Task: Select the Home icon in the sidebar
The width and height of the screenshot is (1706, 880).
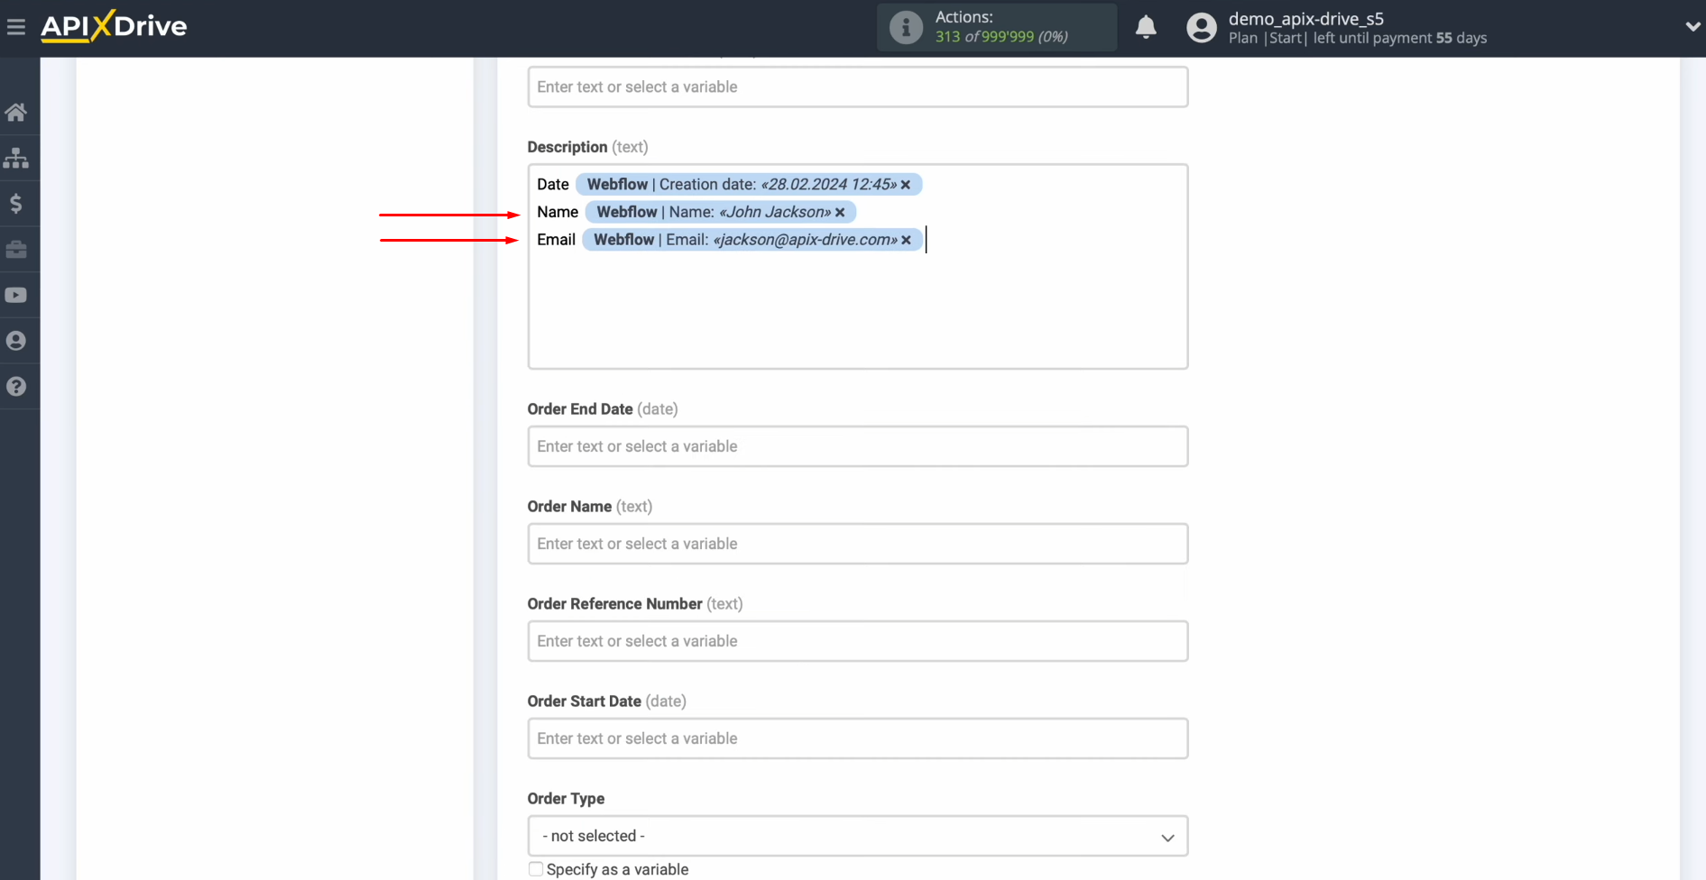Action: (18, 112)
